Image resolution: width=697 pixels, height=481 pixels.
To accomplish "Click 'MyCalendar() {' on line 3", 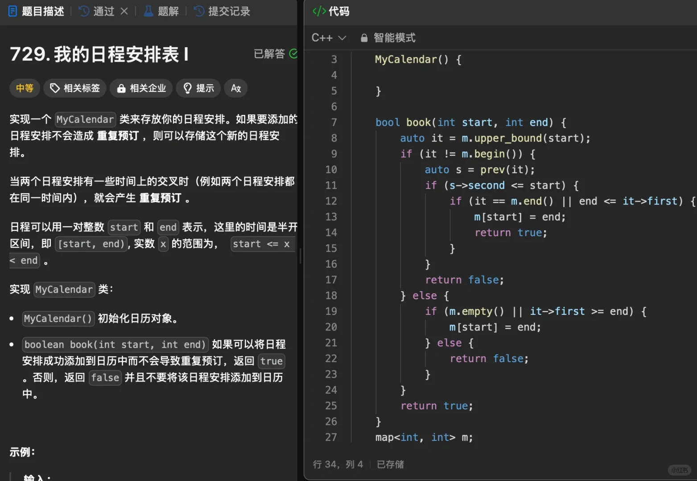I will 418,60.
